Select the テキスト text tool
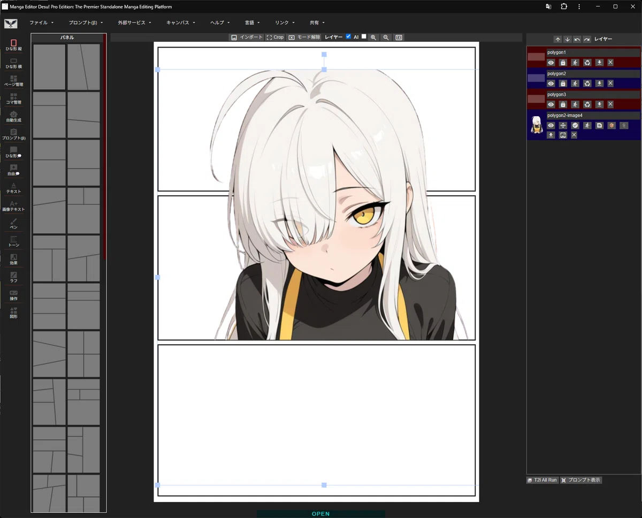Image resolution: width=642 pixels, height=518 pixels. (13, 188)
